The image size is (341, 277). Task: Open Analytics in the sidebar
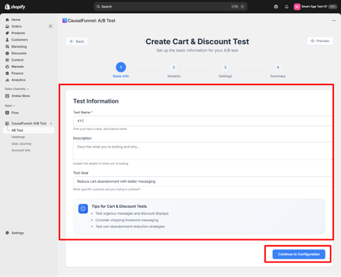pyautogui.click(x=18, y=80)
